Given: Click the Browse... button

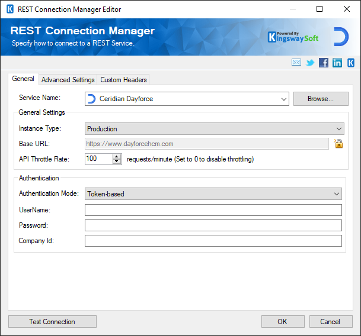Looking at the screenshot, I should [x=321, y=99].
